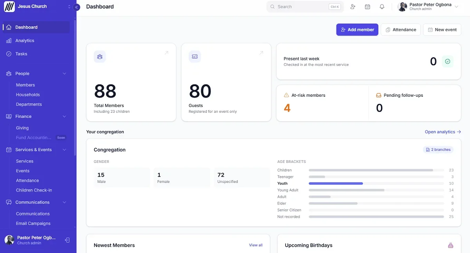Screen dimensions: 470x253
Task: Click the 2 branches badge
Action: pyautogui.click(x=438, y=150)
